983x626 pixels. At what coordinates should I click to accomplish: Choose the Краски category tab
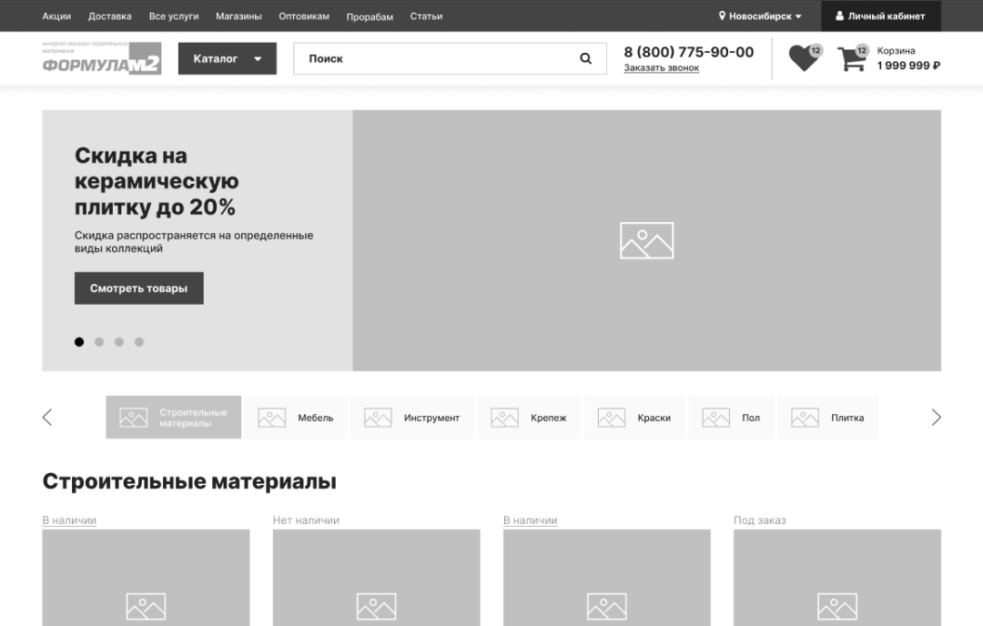[x=635, y=418]
